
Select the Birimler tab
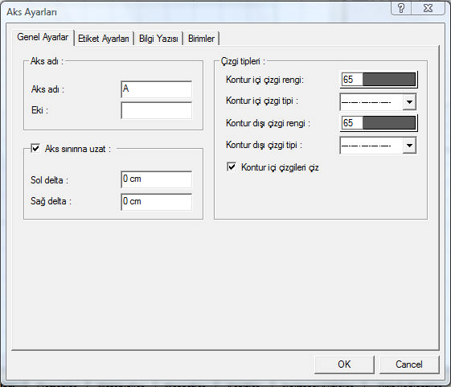point(201,39)
